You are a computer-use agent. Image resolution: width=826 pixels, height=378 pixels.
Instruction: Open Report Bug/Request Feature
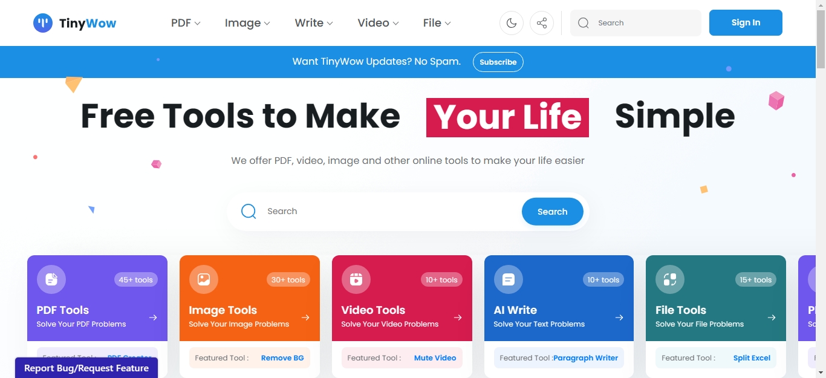tap(86, 368)
